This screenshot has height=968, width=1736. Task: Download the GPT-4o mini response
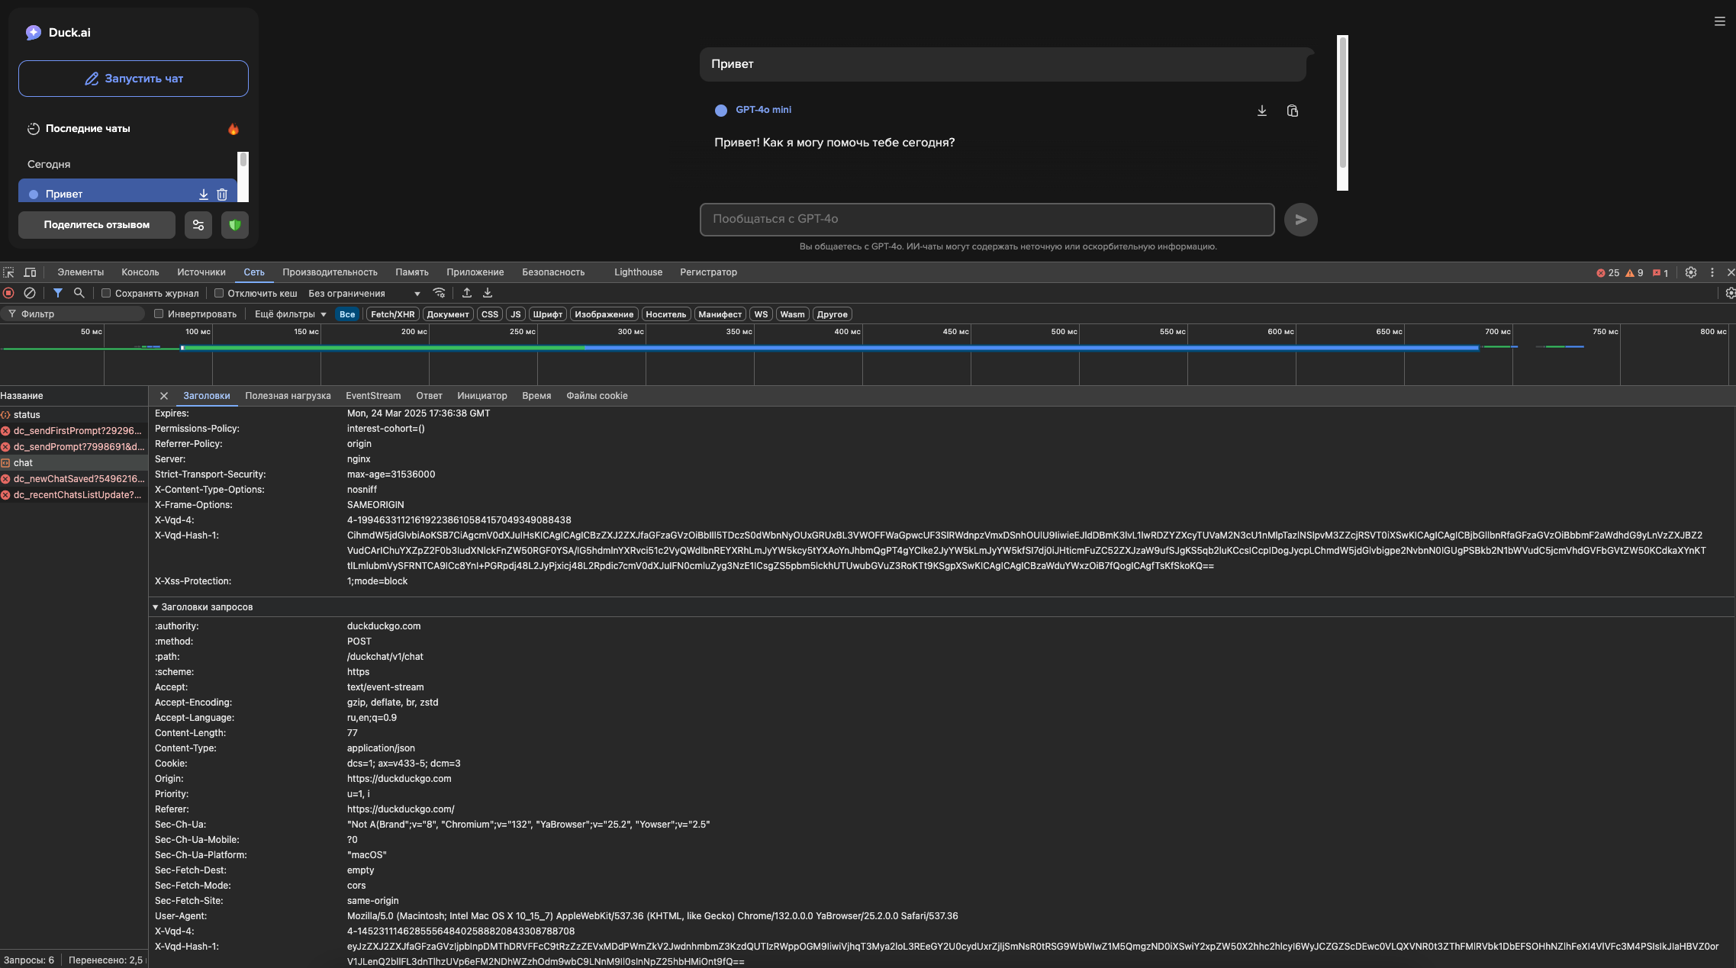pyautogui.click(x=1262, y=111)
